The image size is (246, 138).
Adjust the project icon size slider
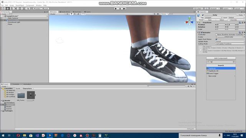point(190,129)
